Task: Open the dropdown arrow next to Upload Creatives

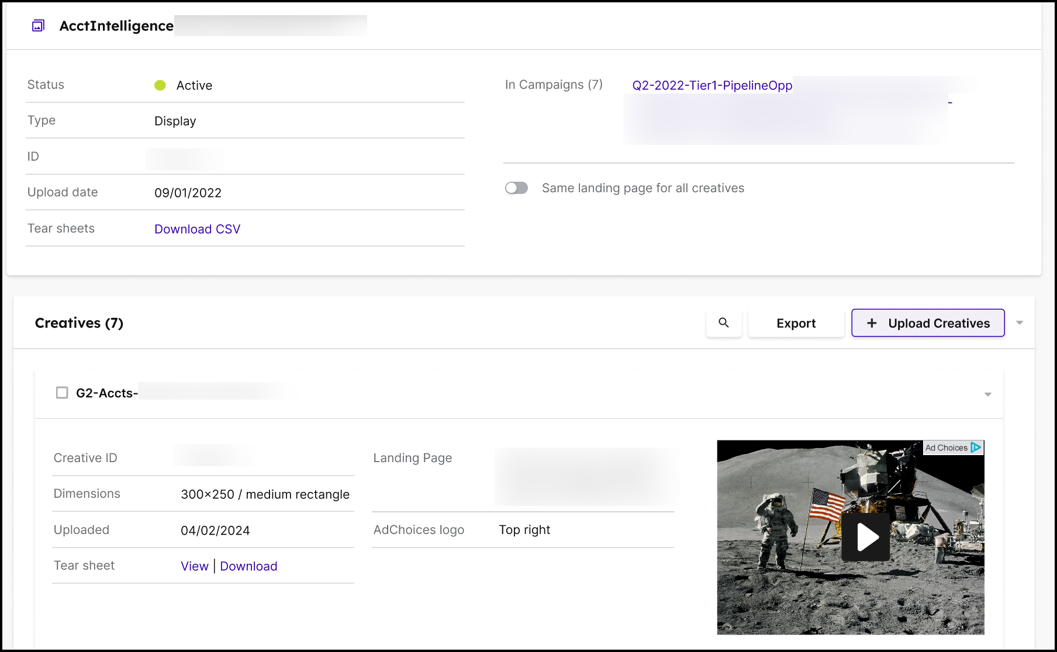Action: click(1020, 322)
